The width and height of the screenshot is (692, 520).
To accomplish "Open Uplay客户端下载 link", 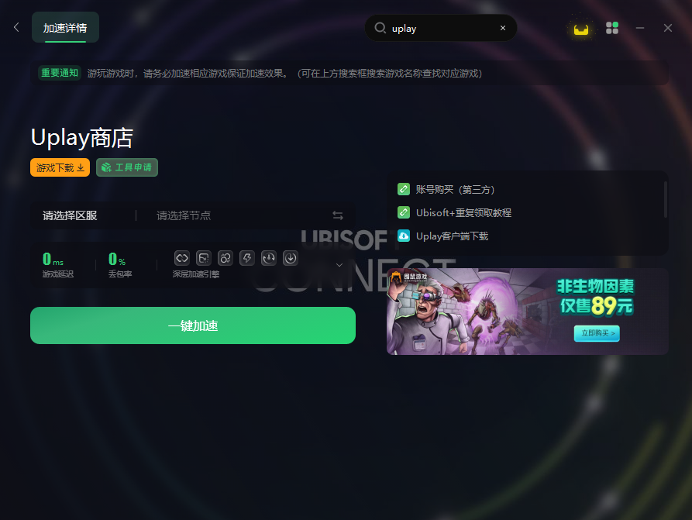I will point(453,236).
